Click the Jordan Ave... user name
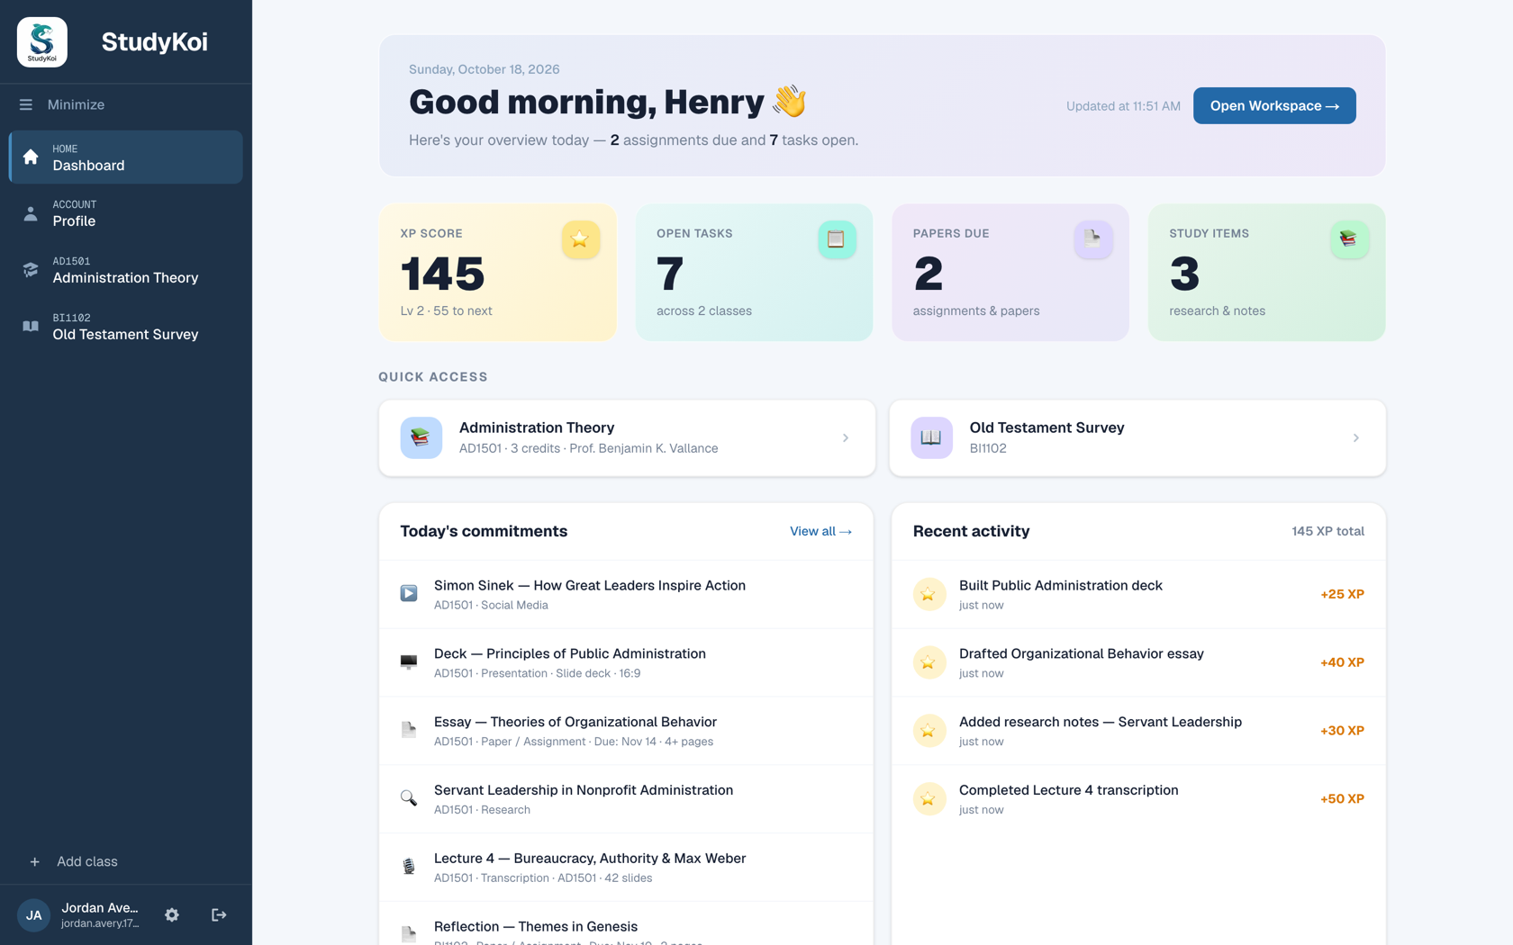The image size is (1513, 945). [100, 907]
